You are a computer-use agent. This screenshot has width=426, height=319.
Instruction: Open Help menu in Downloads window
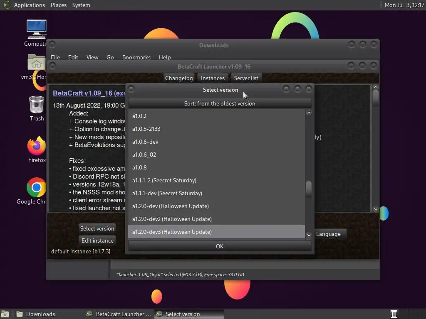click(x=165, y=57)
